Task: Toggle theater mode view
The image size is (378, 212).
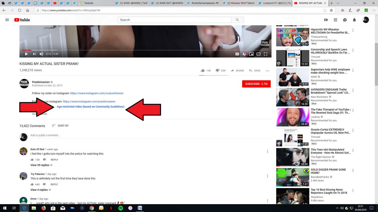Action: click(x=259, y=54)
